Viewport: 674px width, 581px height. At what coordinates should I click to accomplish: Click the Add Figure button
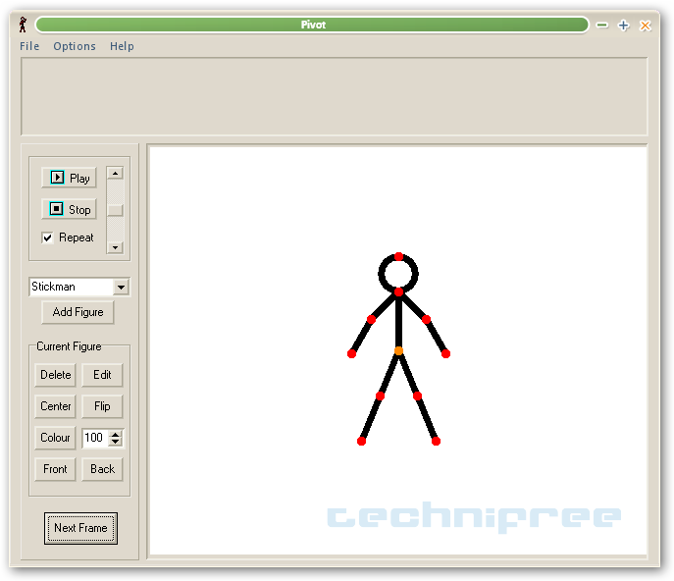tap(78, 312)
